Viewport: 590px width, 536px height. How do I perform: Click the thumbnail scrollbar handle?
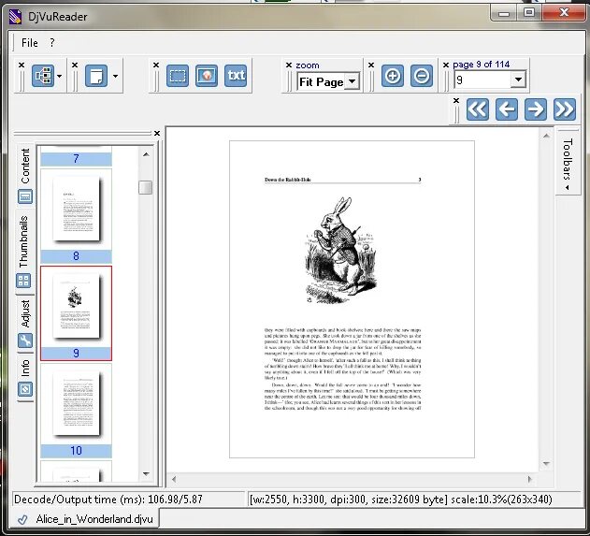click(145, 187)
